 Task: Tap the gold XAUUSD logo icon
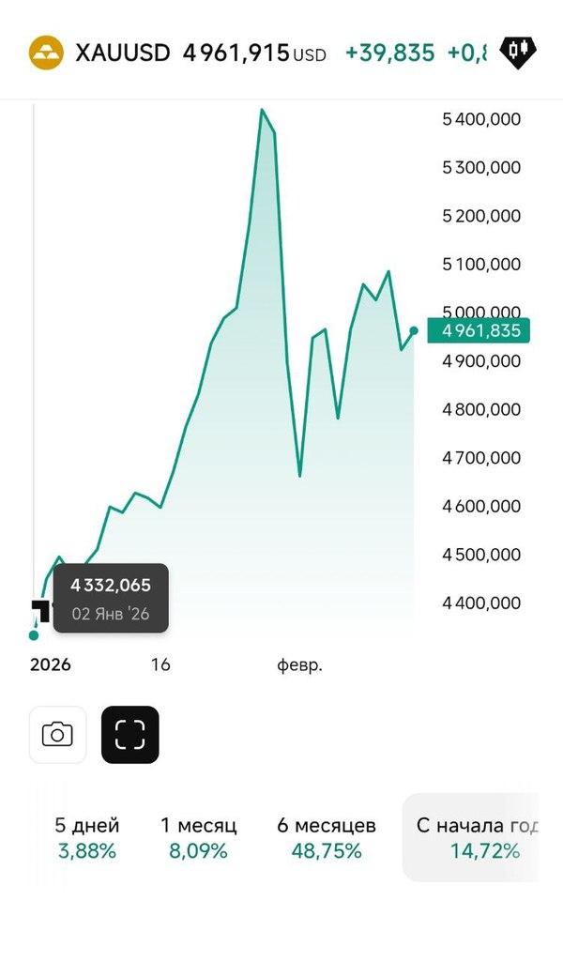[46, 52]
